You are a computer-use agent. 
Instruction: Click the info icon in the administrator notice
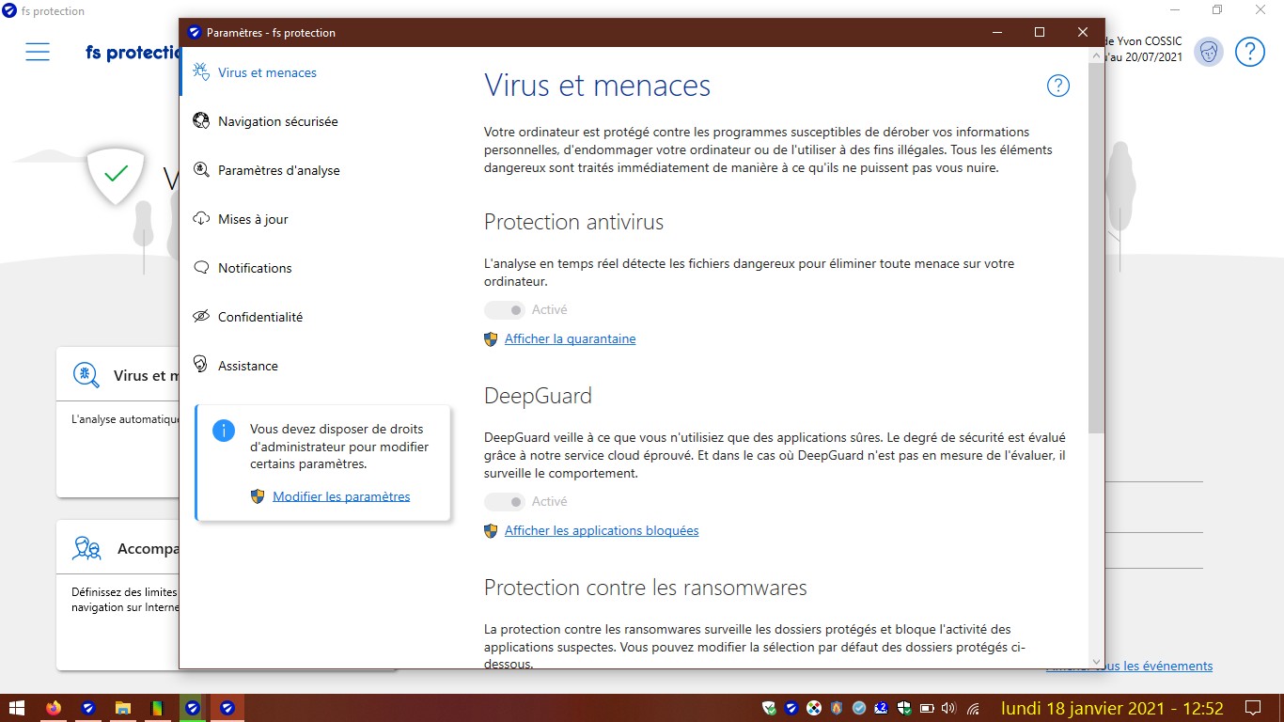click(x=224, y=431)
